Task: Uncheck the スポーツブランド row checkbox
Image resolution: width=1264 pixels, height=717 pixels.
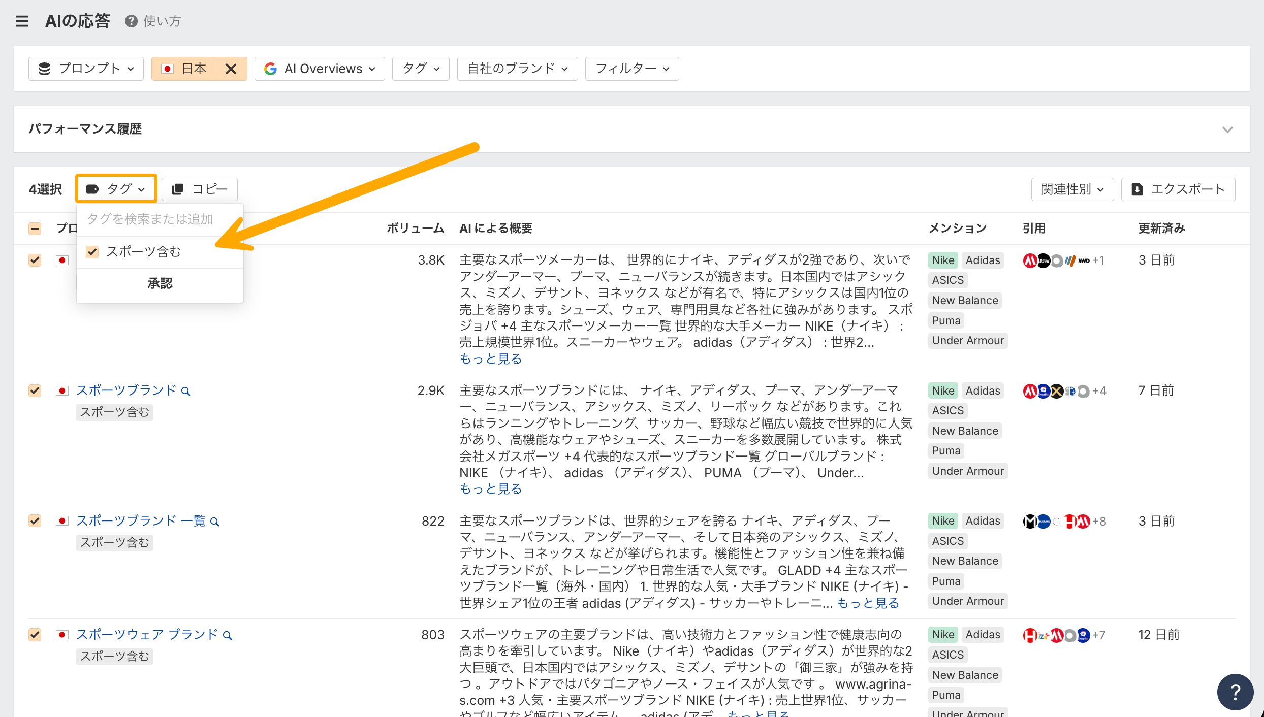Action: (x=35, y=390)
